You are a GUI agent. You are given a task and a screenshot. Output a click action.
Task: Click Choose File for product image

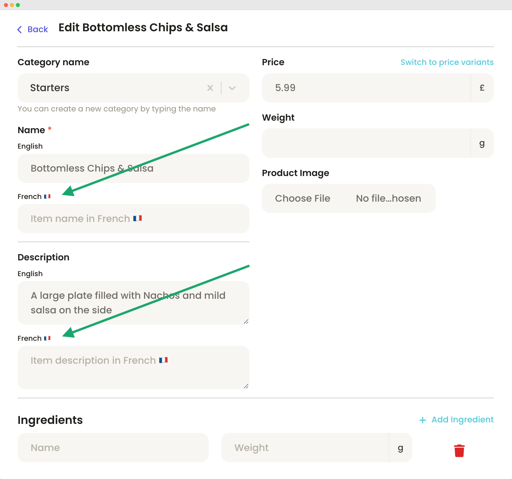point(302,198)
